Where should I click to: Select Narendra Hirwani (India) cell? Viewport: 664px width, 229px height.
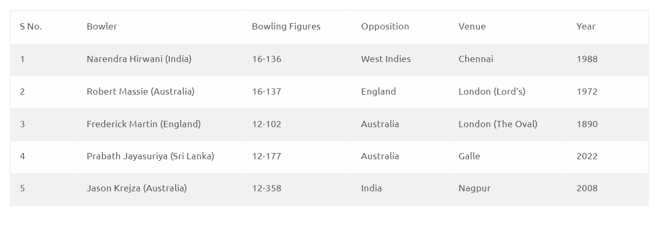click(x=139, y=59)
